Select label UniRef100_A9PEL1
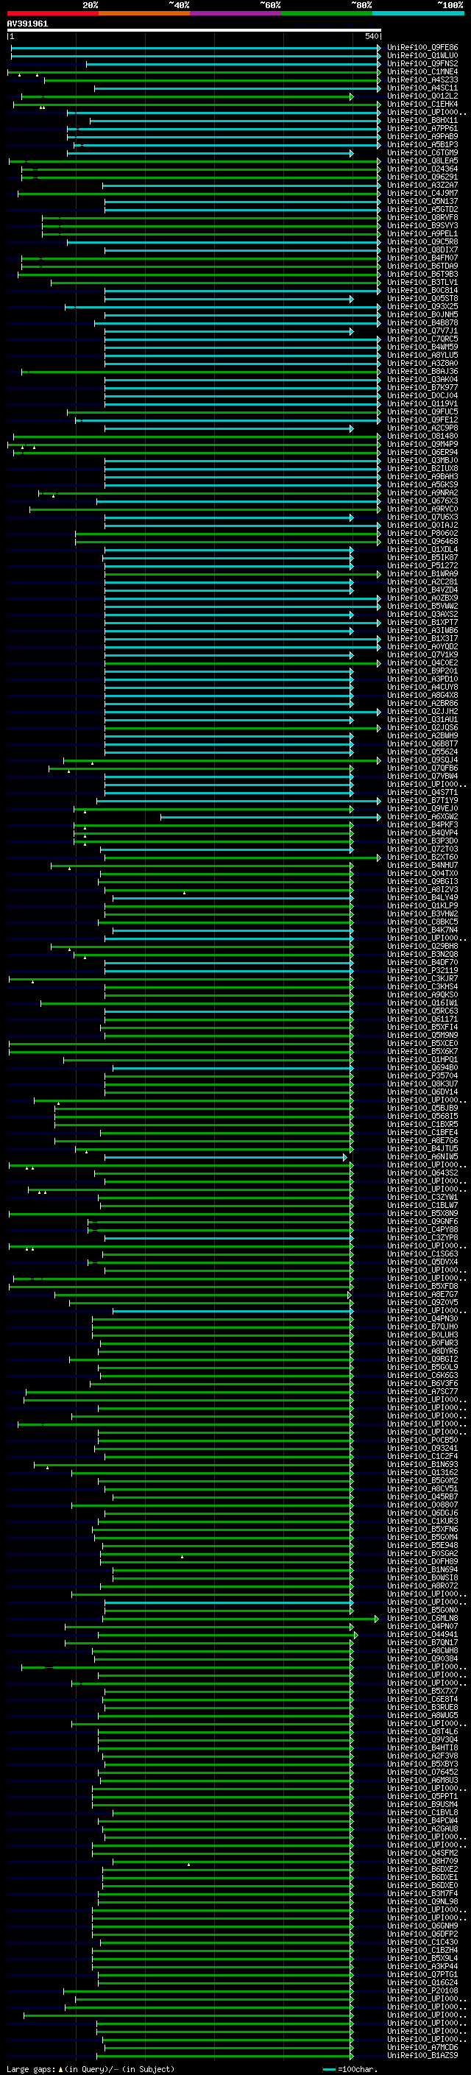 point(422,233)
